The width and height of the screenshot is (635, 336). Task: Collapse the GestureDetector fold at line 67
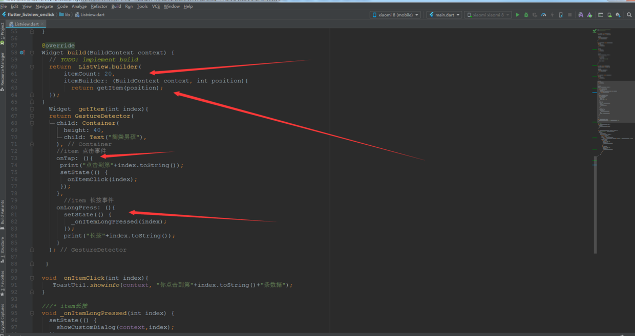(32, 116)
